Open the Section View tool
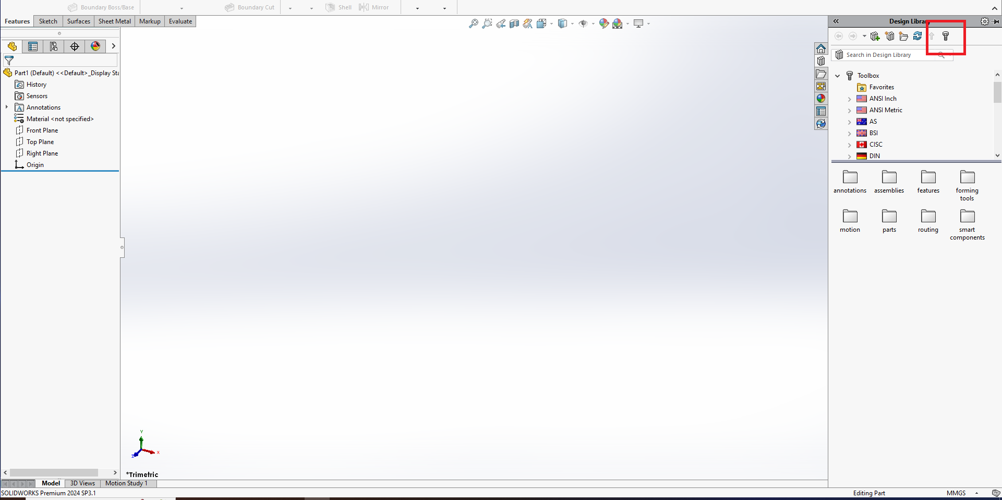Image resolution: width=1002 pixels, height=500 pixels. [514, 23]
